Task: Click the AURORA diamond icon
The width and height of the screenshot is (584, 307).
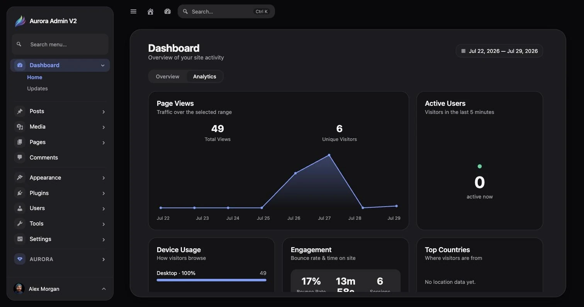Action: (x=20, y=259)
